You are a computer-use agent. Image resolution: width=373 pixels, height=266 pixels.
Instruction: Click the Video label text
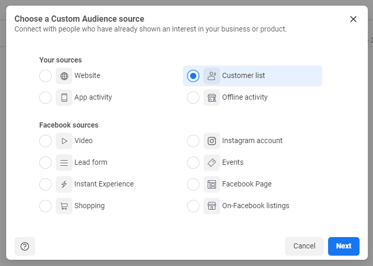84,140
